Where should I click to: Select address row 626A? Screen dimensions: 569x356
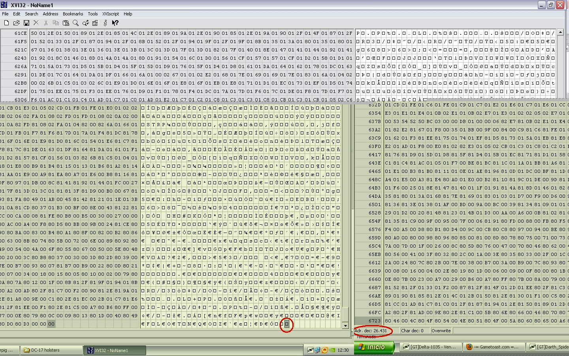click(15, 66)
